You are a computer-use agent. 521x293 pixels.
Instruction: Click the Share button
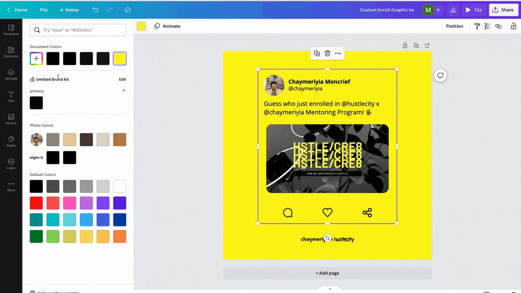503,10
